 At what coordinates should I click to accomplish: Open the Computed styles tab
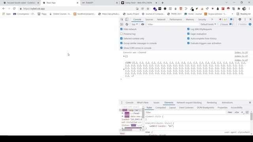coord(160,108)
